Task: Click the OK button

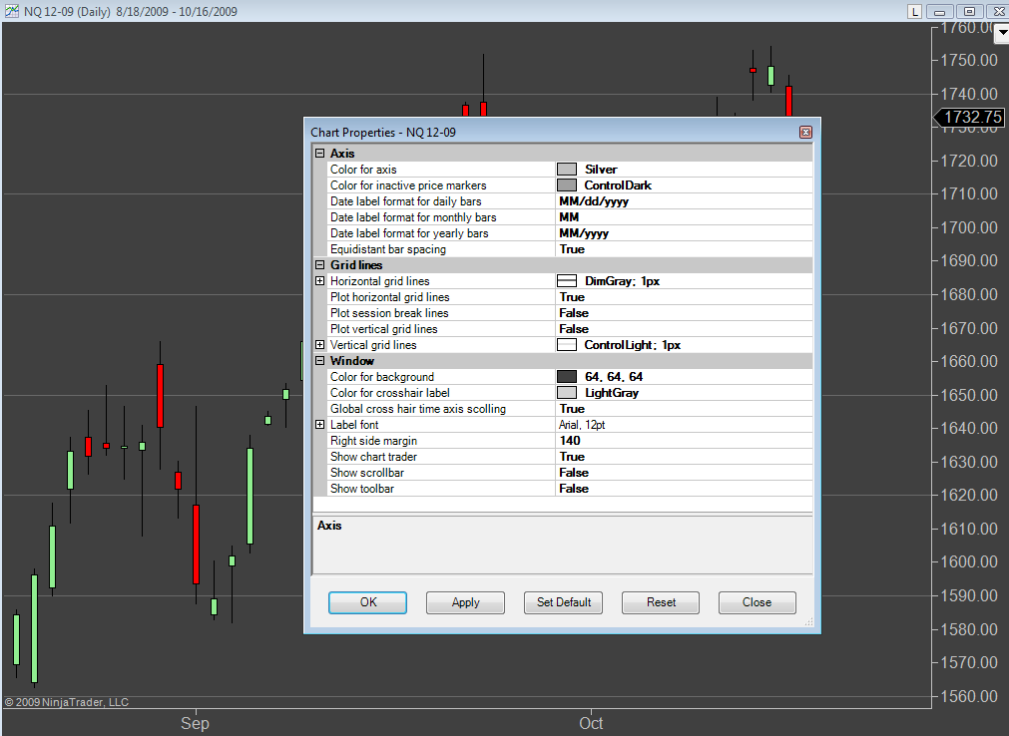Action: (x=367, y=602)
